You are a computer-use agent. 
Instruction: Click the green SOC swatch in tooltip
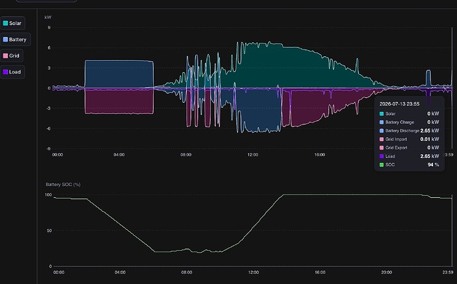pyautogui.click(x=381, y=165)
